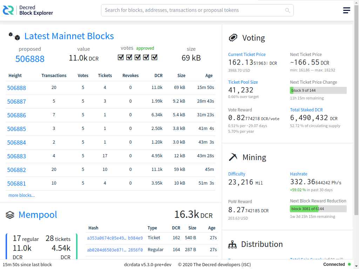This screenshot has height=269, width=359.
Task: Click the page vertical scrollbar
Action: [356, 110]
